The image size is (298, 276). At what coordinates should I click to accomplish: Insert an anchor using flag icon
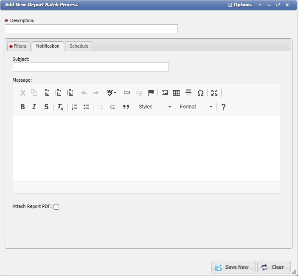[x=151, y=93]
